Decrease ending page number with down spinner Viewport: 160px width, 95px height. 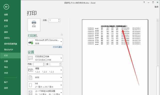coord(60,65)
